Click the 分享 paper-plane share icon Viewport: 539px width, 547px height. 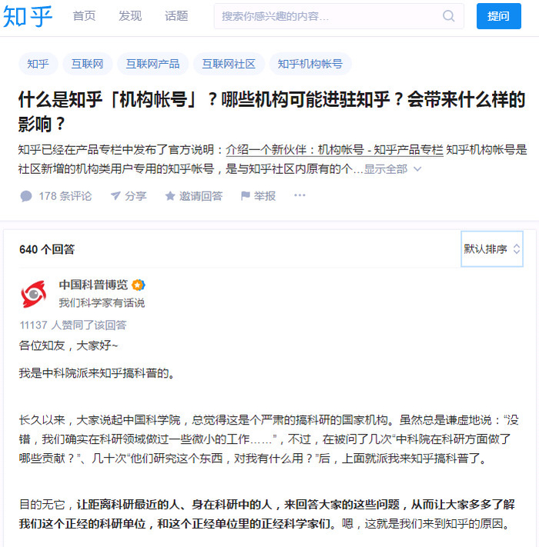115,195
